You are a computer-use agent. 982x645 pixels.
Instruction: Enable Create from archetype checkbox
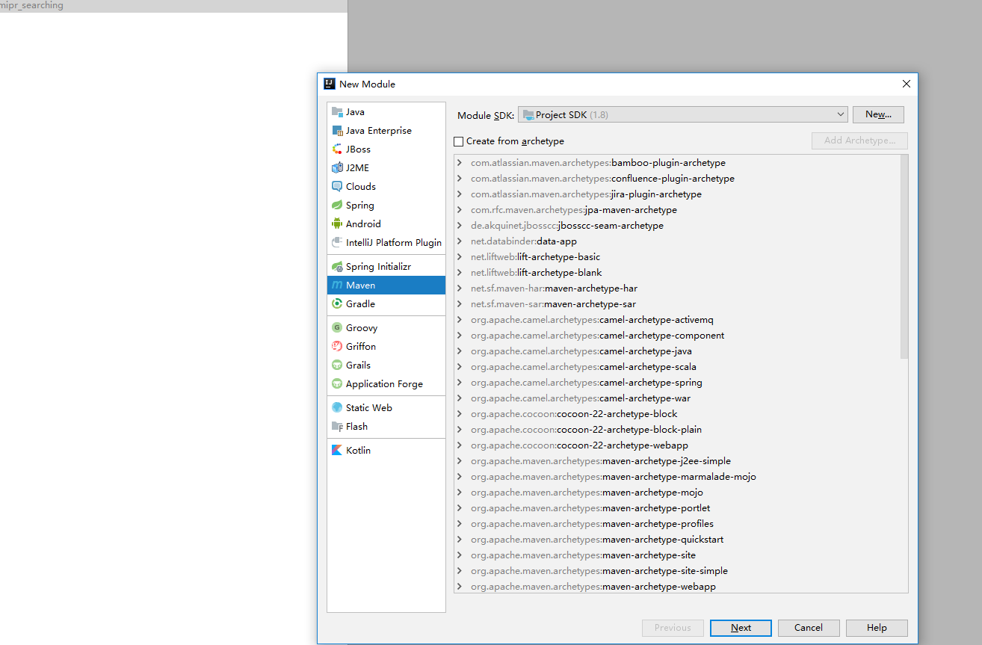pyautogui.click(x=459, y=141)
